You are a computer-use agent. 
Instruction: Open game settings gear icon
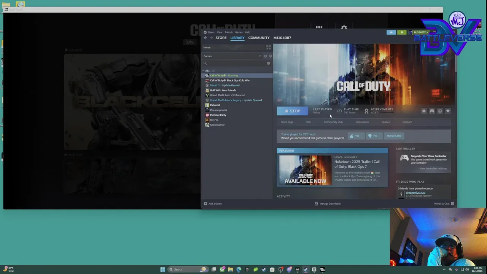pyautogui.click(x=424, y=111)
